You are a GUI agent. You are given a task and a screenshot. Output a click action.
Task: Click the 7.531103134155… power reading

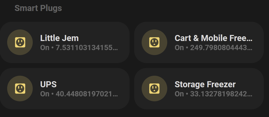87,48
